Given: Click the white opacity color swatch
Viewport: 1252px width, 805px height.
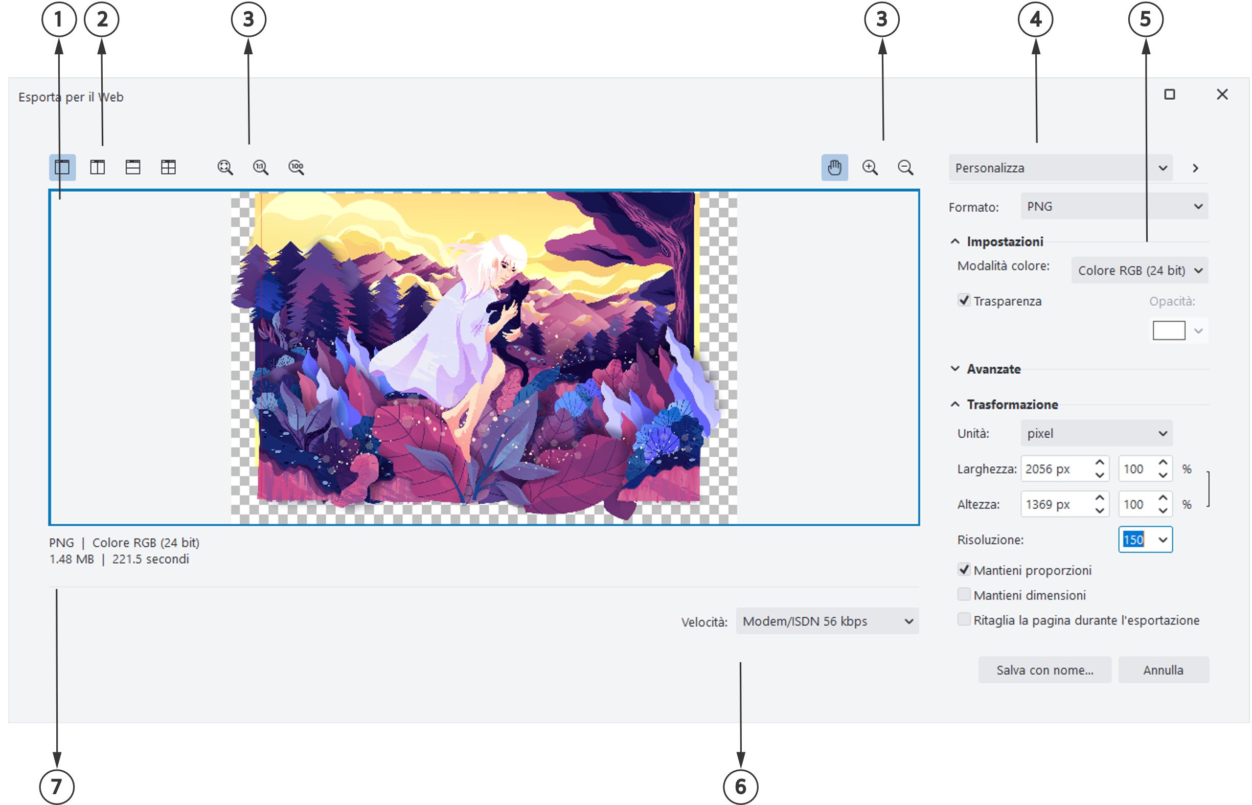Looking at the screenshot, I should pyautogui.click(x=1169, y=331).
